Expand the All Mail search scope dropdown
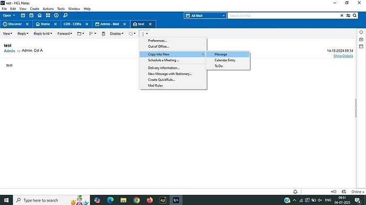Viewport: 366px width, 205px height. 205,15
